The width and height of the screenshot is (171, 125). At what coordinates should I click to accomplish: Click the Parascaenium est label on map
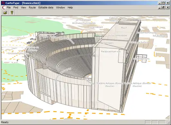click(111, 52)
